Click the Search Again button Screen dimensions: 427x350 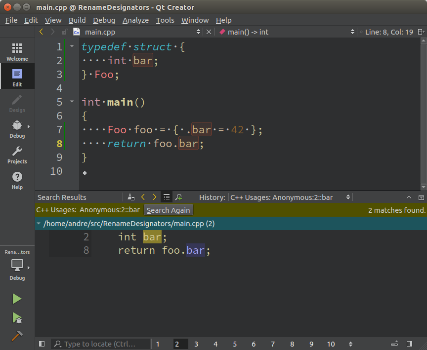168,210
